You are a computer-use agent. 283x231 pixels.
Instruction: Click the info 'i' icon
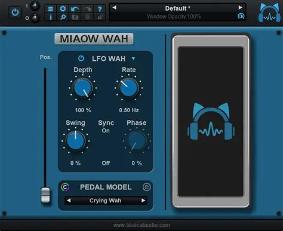tap(51, 17)
